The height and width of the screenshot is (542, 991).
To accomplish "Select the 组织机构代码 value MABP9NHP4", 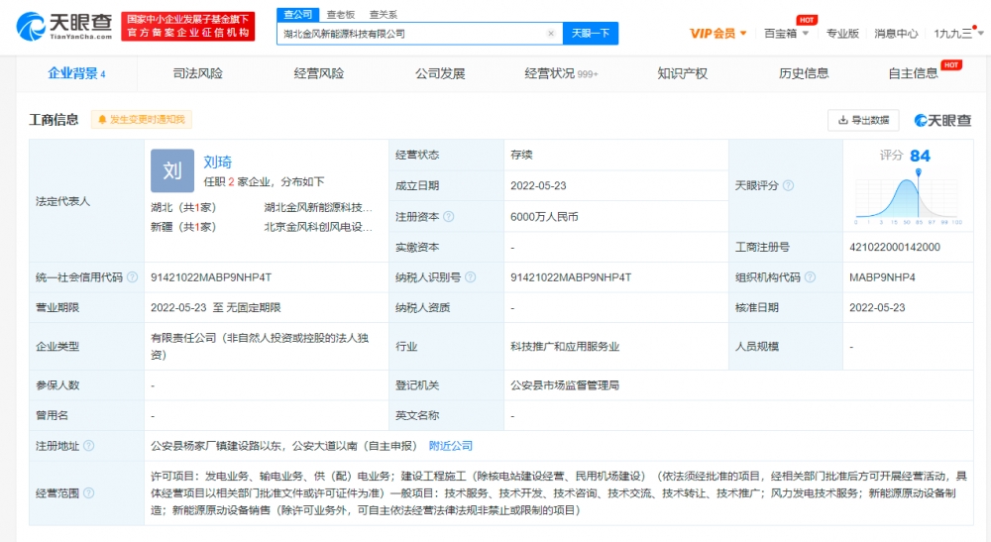I will [882, 277].
